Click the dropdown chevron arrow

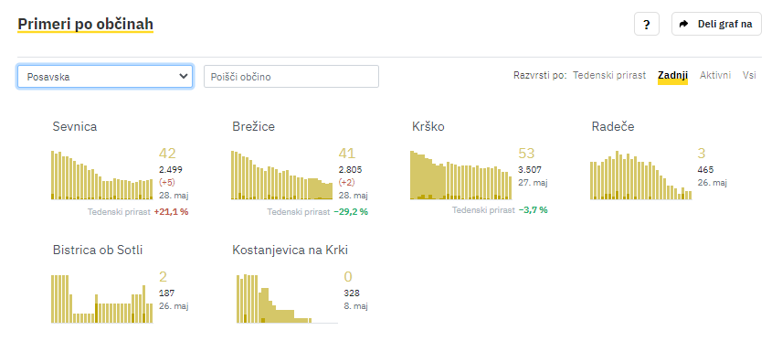183,77
